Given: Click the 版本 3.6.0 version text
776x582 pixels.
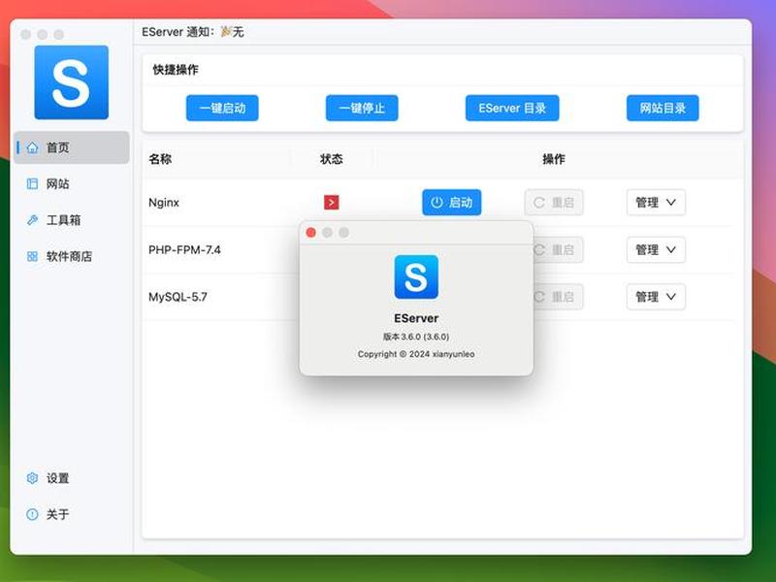Looking at the screenshot, I should [x=416, y=337].
